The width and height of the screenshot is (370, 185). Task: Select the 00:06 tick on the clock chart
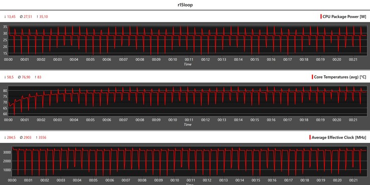(x=109, y=180)
